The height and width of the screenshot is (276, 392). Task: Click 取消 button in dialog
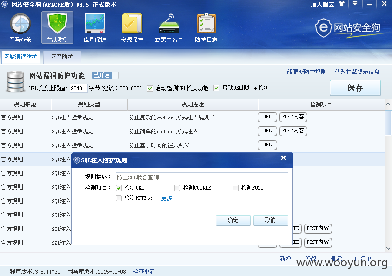pyautogui.click(x=271, y=220)
